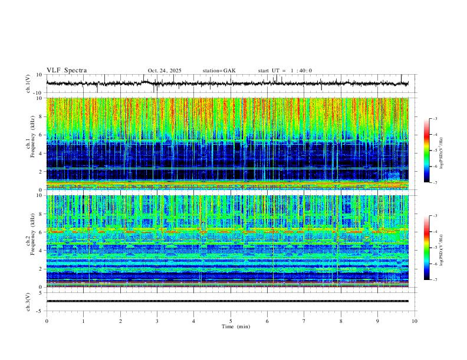Click the 'ch.1(V)' waveform axis label
The width and height of the screenshot is (467, 360).
click(28, 84)
